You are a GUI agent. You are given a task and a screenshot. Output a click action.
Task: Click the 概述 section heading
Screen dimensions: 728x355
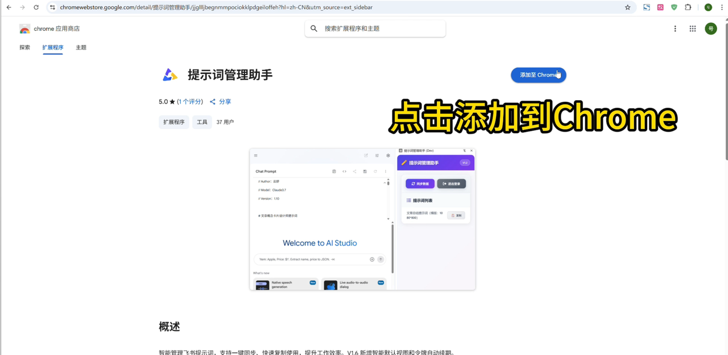point(169,327)
